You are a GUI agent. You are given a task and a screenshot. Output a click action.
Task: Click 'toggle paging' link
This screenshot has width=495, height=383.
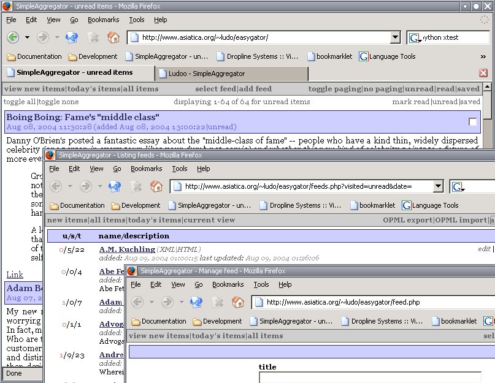pos(335,89)
